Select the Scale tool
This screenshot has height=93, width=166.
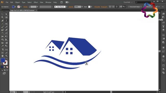[x=6, y=33]
